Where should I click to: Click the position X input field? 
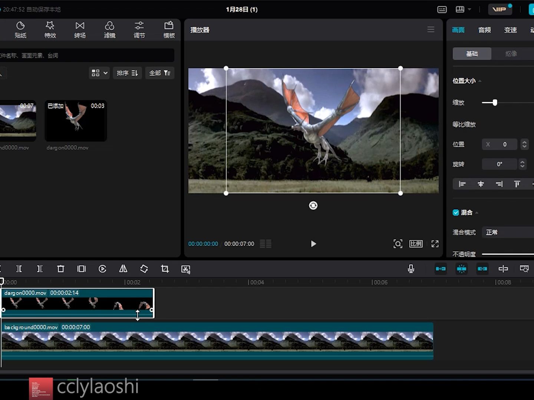pos(500,144)
